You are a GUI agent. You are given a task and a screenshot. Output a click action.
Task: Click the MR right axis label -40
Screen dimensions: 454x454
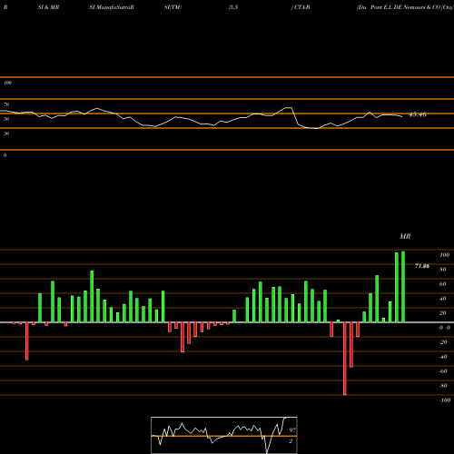click(x=443, y=357)
